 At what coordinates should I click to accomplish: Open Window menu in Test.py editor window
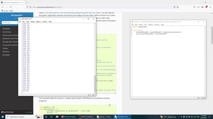click(x=157, y=24)
